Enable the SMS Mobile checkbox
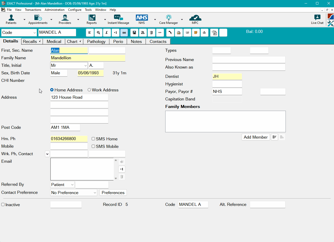Image resolution: width=334 pixels, height=242 pixels. (x=93, y=146)
